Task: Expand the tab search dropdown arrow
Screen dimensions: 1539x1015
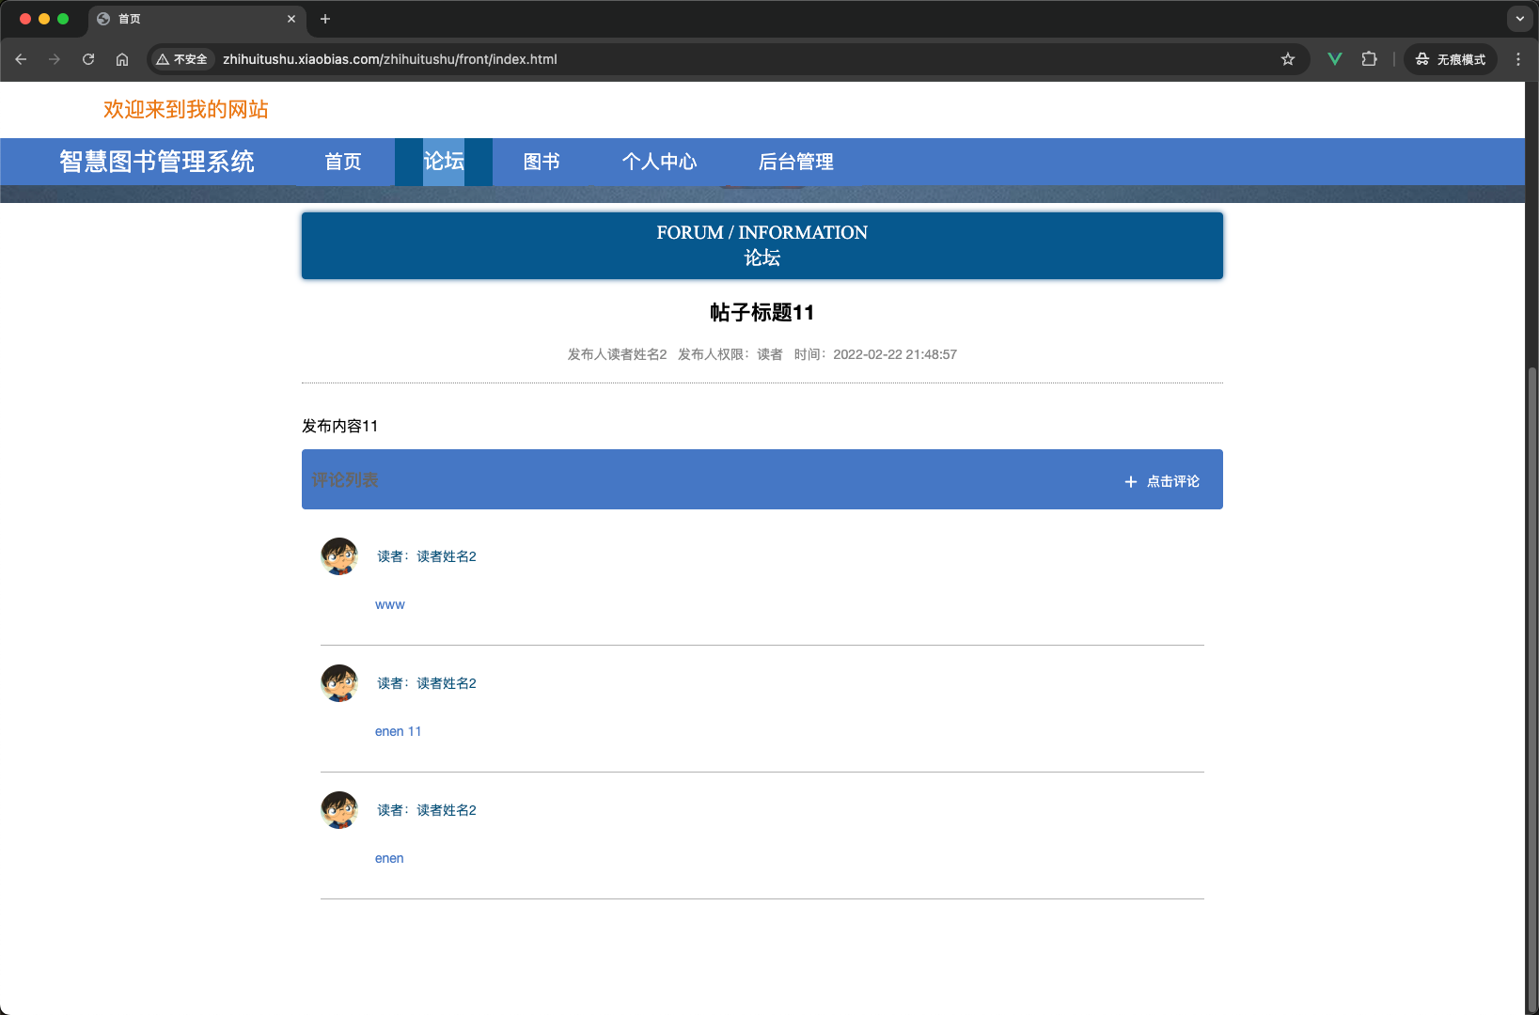Action: click(x=1520, y=19)
